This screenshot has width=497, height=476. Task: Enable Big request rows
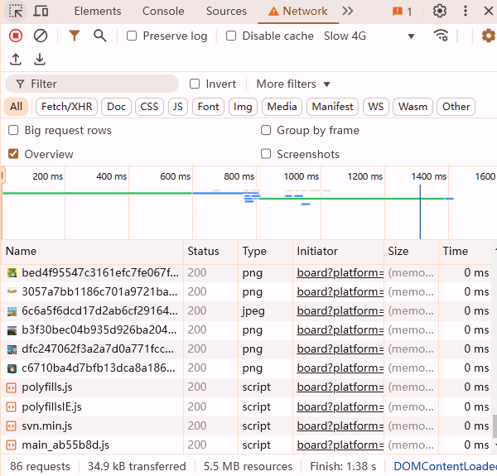(x=13, y=130)
